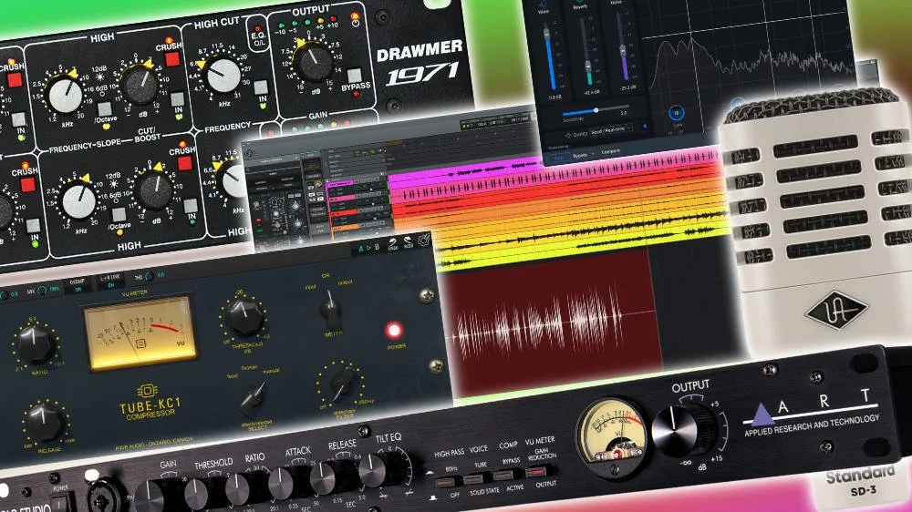
Task: Click the ART rack TILT EQ knob
Action: pyautogui.click(x=372, y=471)
